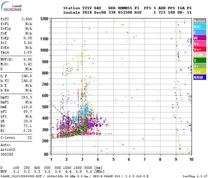The height and width of the screenshot is (178, 208).
Task: Click the 1000 km y-axis label
Action: click(x=44, y=50)
